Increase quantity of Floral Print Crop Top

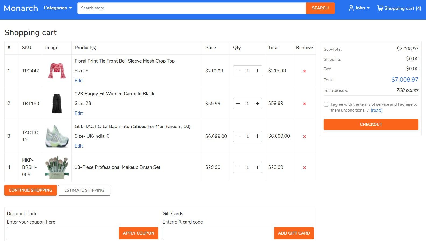[257, 71]
